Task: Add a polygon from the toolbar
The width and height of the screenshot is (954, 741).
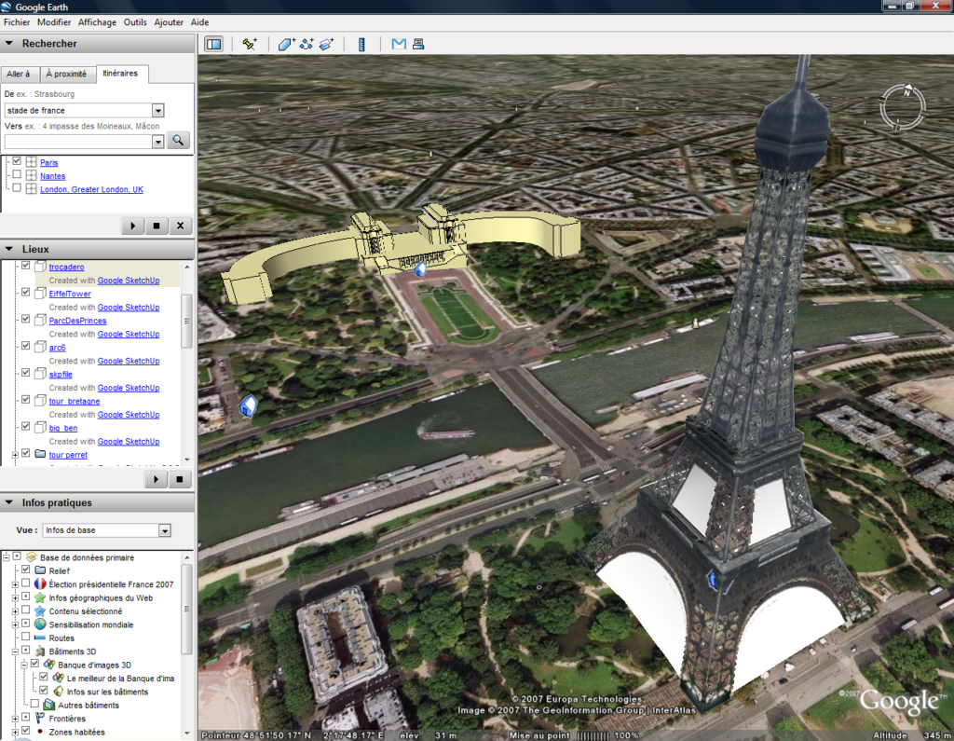Action: coord(287,44)
